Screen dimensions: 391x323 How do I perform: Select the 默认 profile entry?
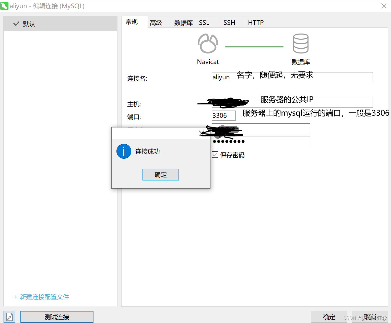pos(61,24)
